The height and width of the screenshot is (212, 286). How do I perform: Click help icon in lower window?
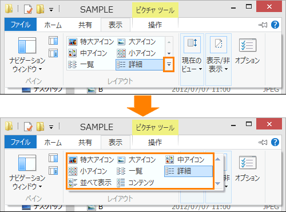(275, 142)
